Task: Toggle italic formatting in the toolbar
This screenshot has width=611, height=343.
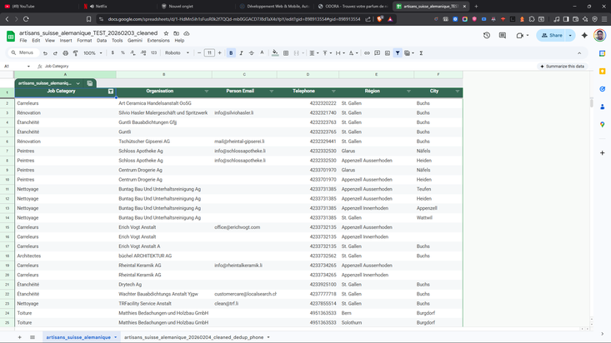Action: pos(241,53)
